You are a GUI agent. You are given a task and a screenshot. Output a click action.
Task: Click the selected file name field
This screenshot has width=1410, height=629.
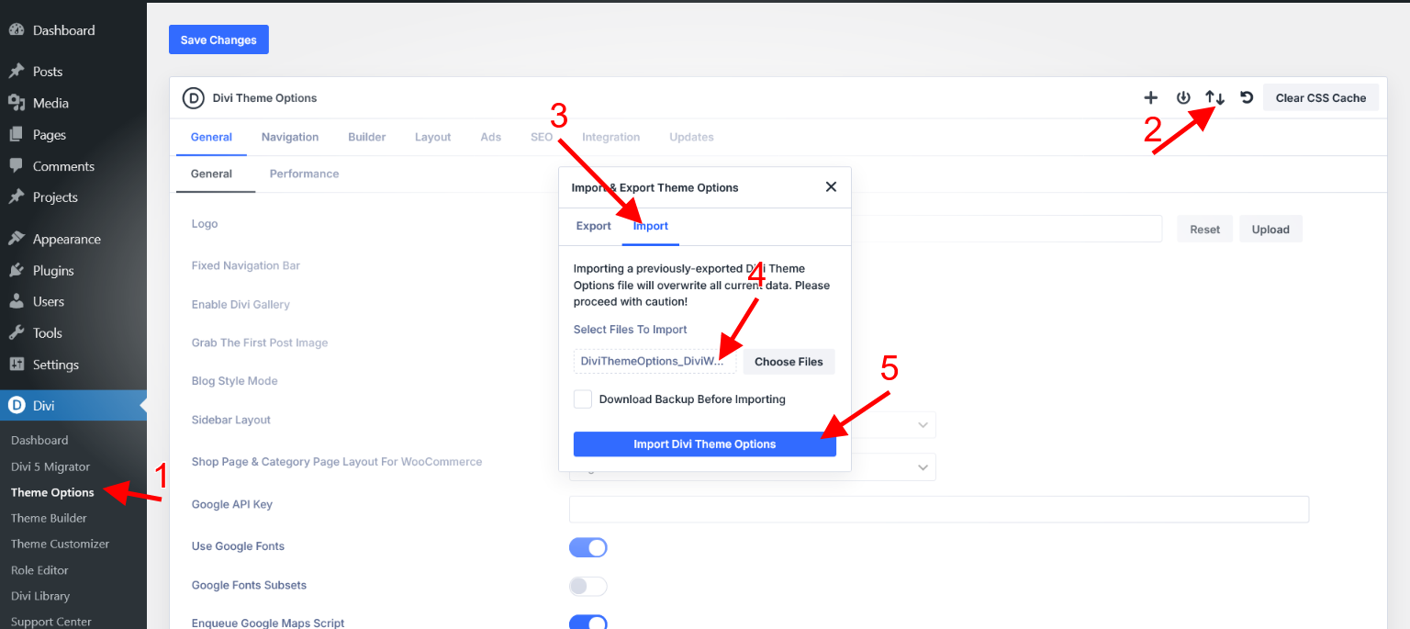click(655, 362)
